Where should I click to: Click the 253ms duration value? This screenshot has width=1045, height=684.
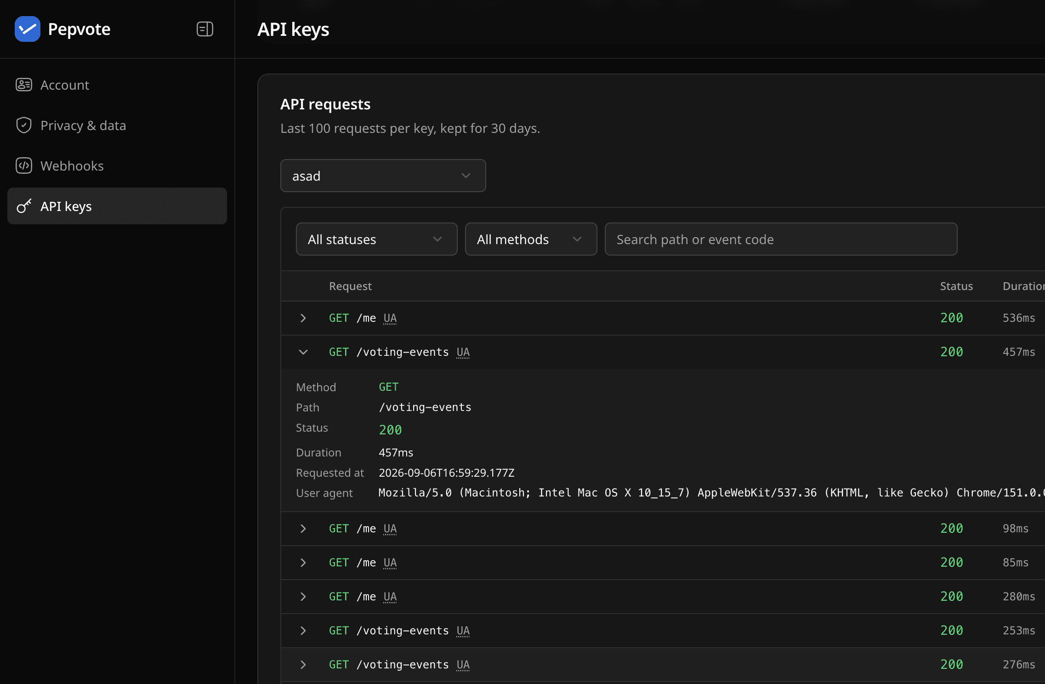point(1019,631)
